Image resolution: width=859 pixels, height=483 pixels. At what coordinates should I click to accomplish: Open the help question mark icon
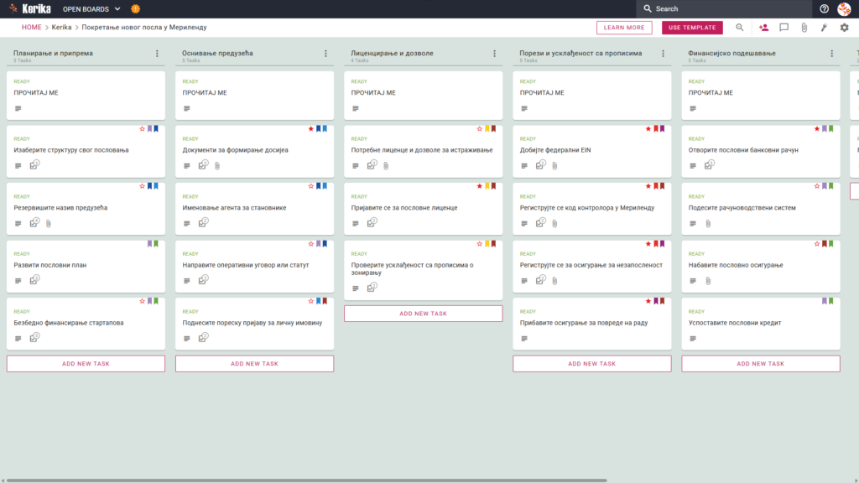coord(824,8)
